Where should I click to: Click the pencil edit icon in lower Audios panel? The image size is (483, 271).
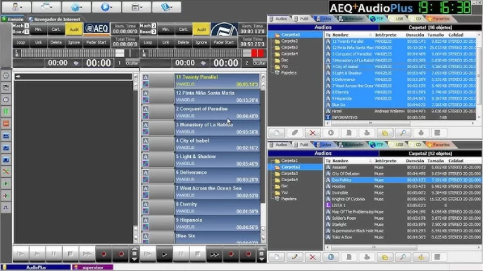(294, 257)
